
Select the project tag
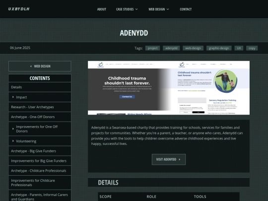153,48
